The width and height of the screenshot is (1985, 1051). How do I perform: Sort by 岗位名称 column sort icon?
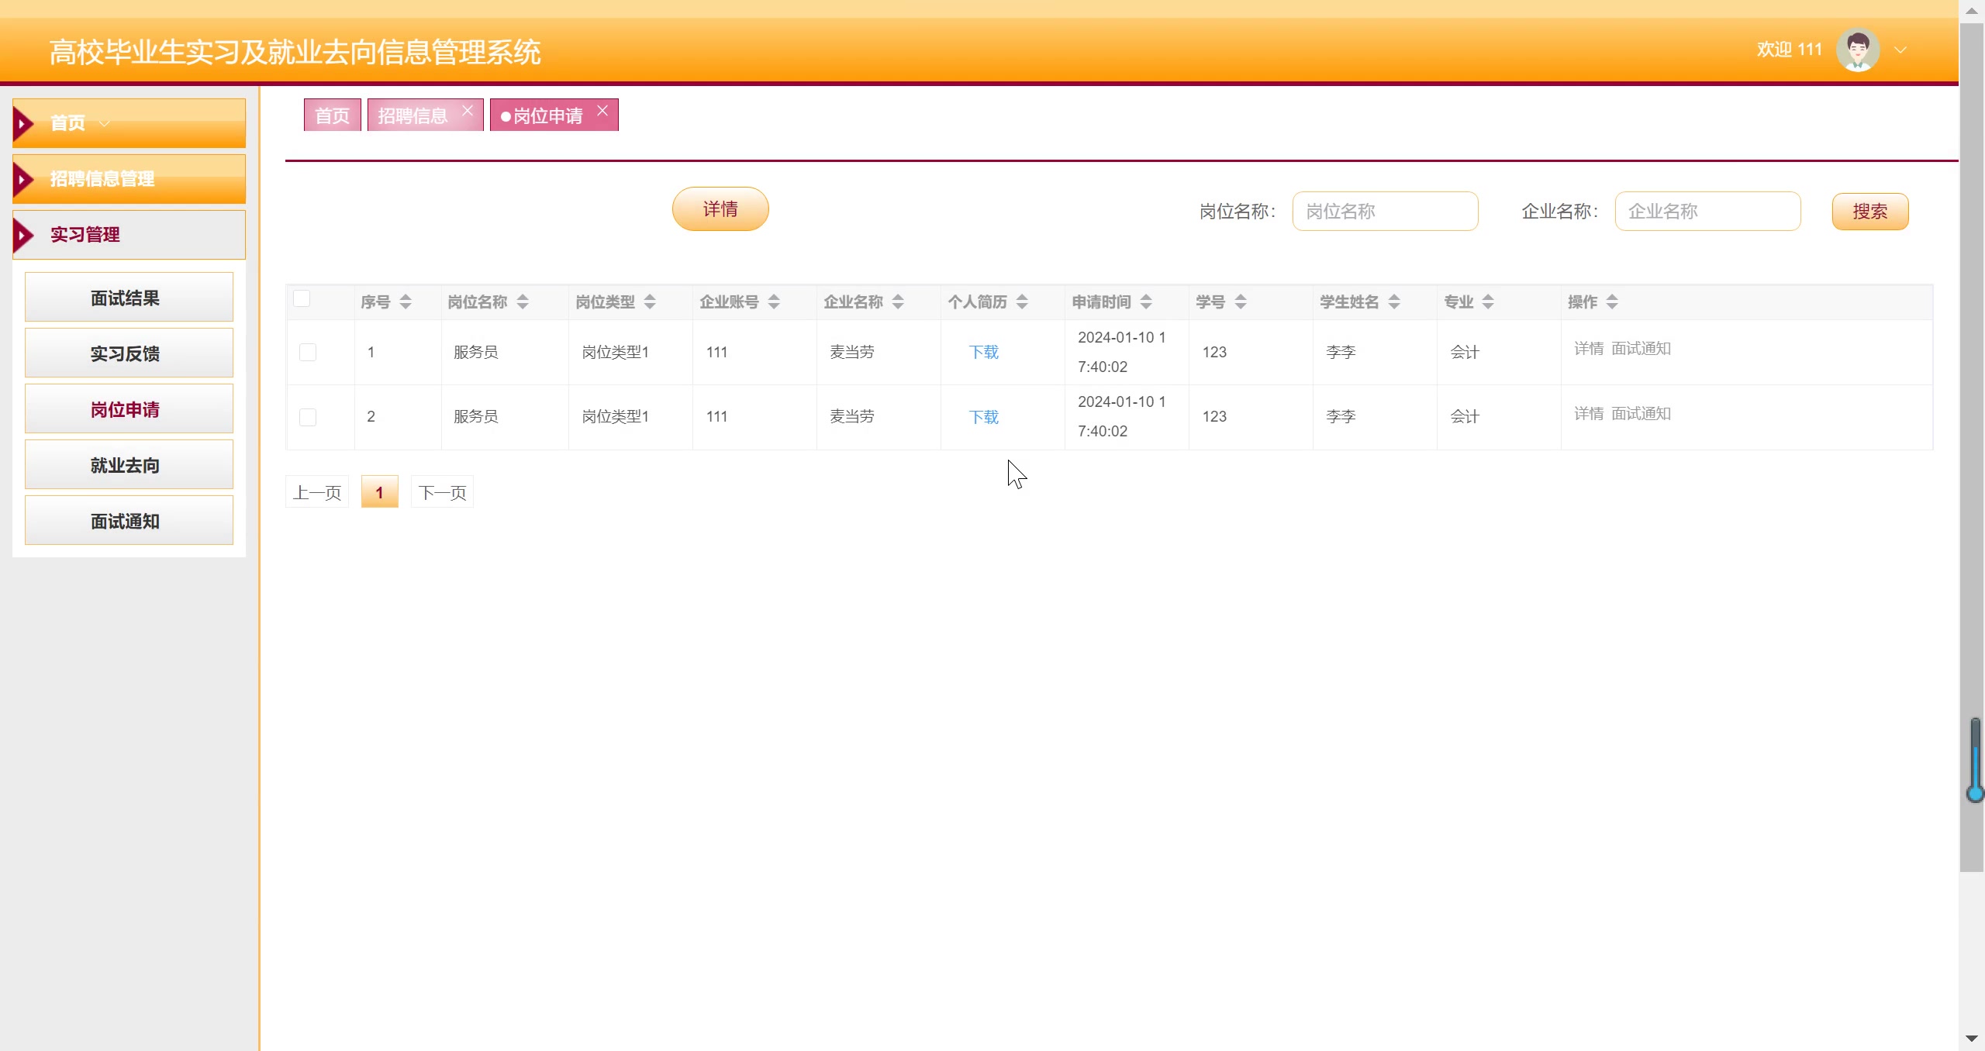click(x=523, y=302)
